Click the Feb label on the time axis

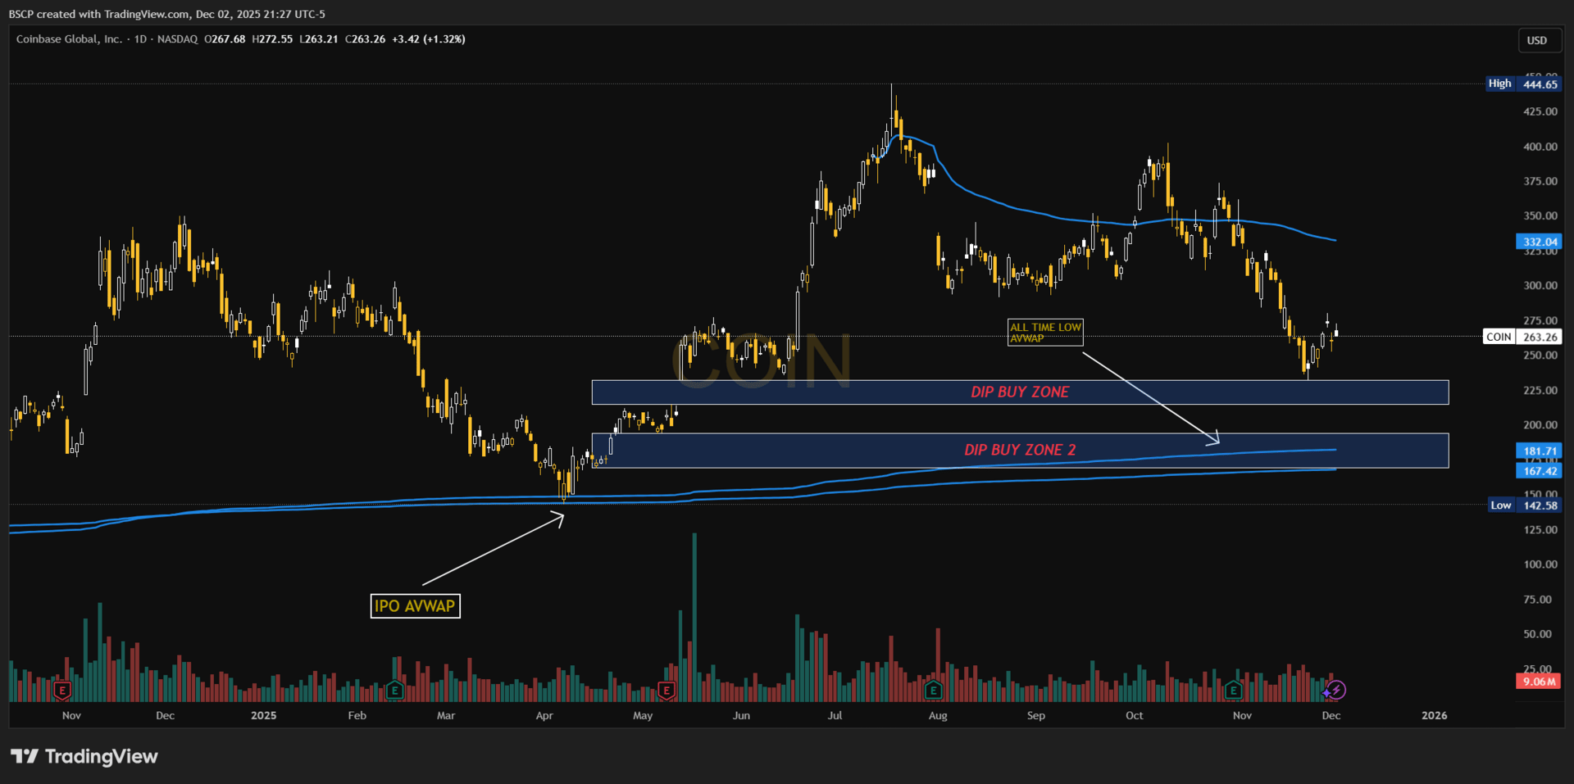click(357, 715)
